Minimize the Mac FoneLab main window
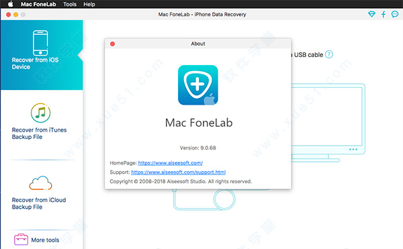Screen dimensions: 403x249 [x=15, y=15]
